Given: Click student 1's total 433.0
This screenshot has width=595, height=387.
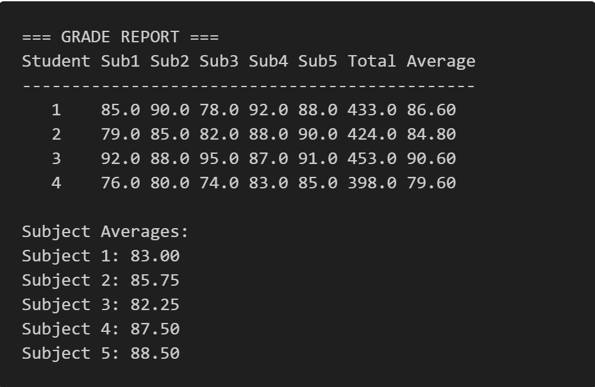Looking at the screenshot, I should click(x=372, y=110).
